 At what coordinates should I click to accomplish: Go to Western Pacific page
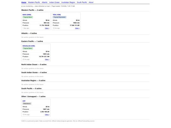tap(34, 2)
